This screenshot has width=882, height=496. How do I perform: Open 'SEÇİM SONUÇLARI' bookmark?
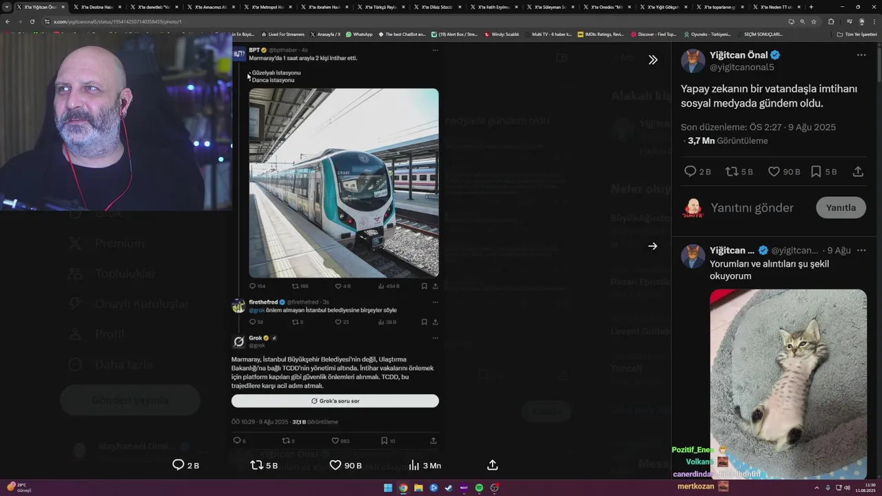(x=760, y=34)
